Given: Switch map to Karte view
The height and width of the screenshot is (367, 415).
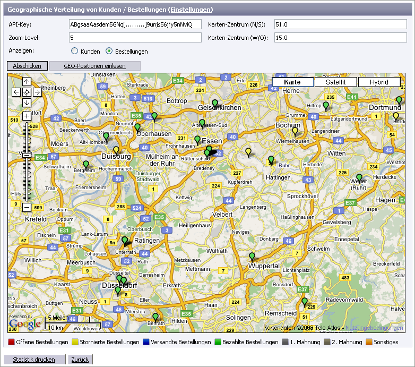Looking at the screenshot, I should [293, 82].
